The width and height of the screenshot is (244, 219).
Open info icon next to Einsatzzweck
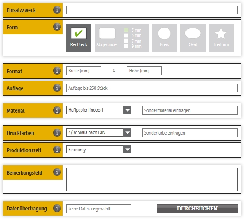click(x=57, y=10)
